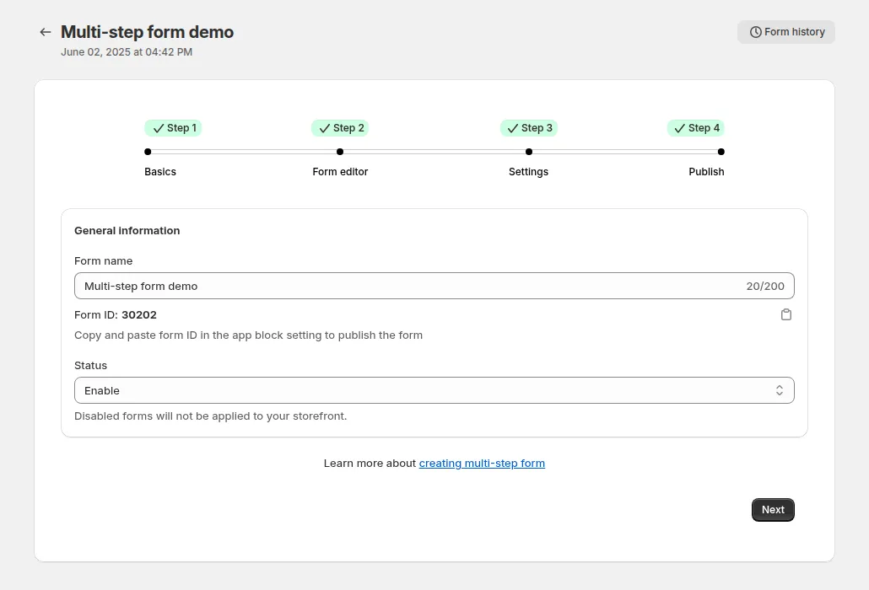Click the Publish progress dot
The height and width of the screenshot is (590, 869).
tap(721, 152)
